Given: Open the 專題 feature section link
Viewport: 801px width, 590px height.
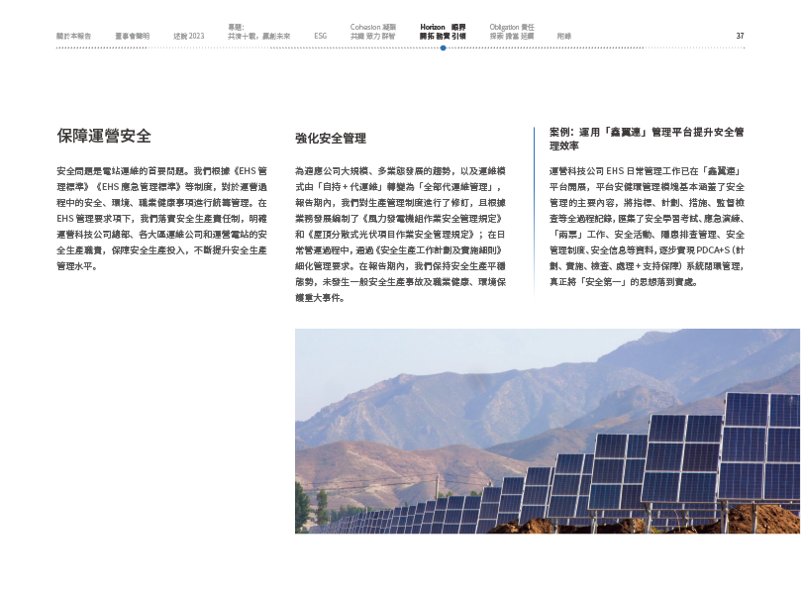Looking at the screenshot, I should 257,32.
